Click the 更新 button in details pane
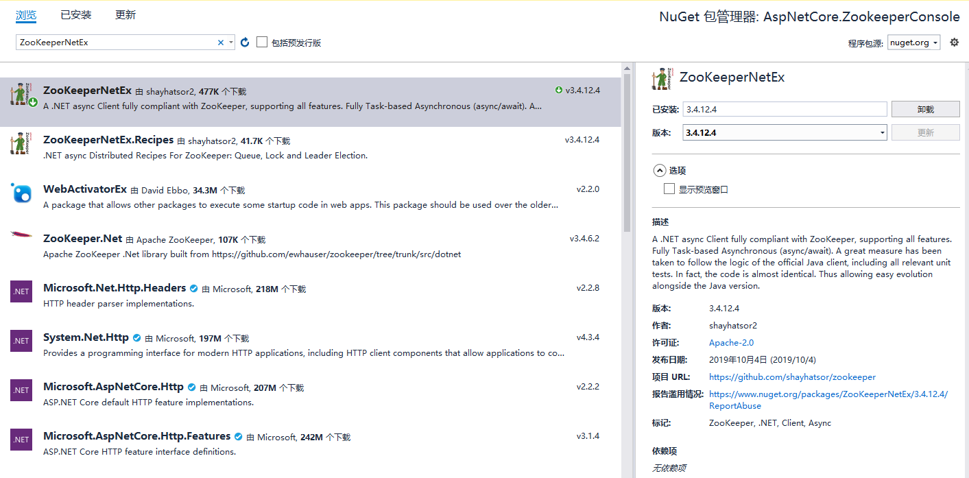The height and width of the screenshot is (478, 969). [925, 132]
